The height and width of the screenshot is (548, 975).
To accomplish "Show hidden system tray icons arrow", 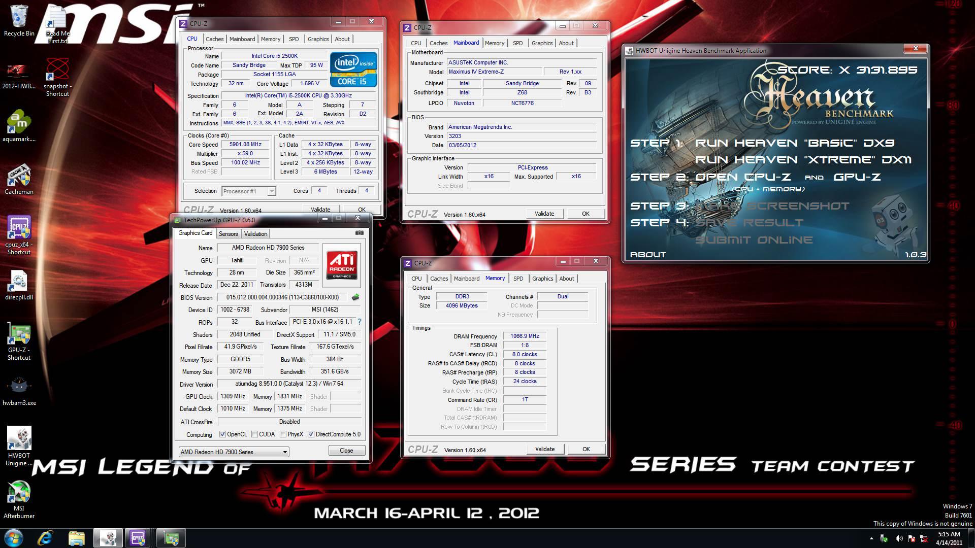I will (871, 538).
